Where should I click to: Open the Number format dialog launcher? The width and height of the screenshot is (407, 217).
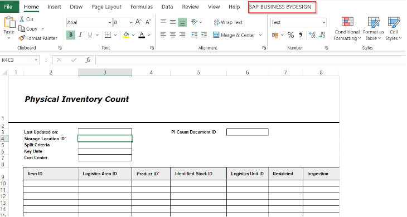pos(326,48)
